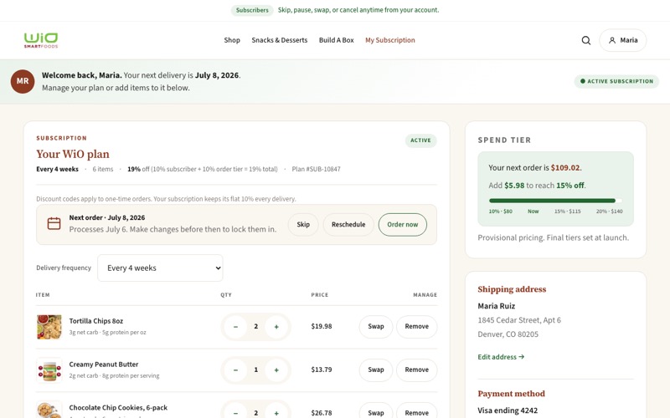Click the Shipping address heading
670x418 pixels.
pos(512,289)
